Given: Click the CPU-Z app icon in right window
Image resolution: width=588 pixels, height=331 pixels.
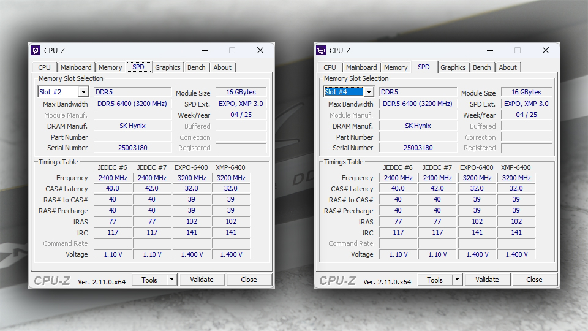Looking at the screenshot, I should (x=321, y=50).
